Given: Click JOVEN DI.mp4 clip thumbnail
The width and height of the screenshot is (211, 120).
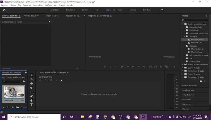Looking at the screenshot, I should 14,92.
